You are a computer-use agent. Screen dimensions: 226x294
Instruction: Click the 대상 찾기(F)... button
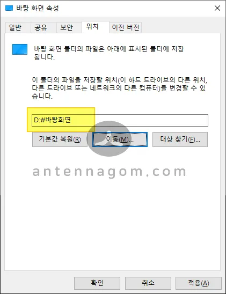[180, 139]
